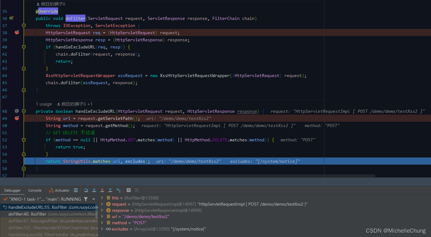The image size is (431, 237).
Task: Select the doFilter:61, ManagedFilter stack frame
Action: (49, 221)
